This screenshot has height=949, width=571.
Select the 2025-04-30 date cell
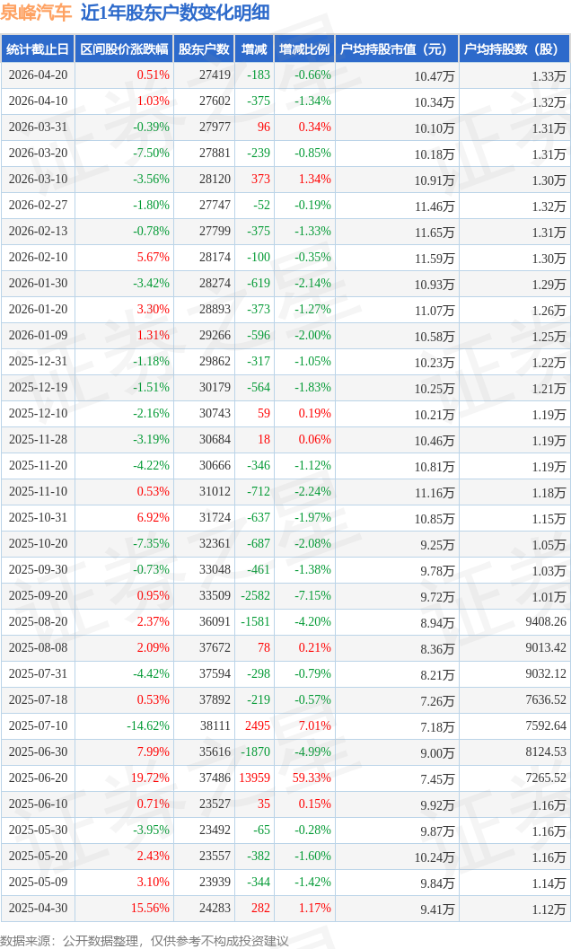(x=37, y=909)
